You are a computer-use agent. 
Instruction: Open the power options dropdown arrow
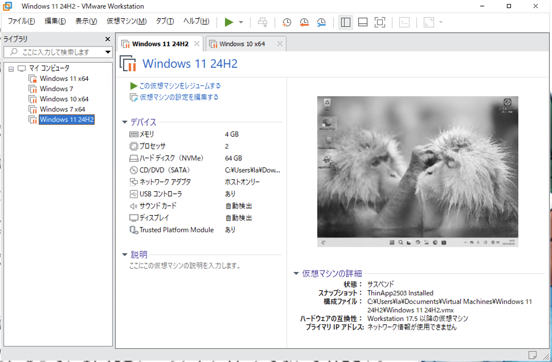pyautogui.click(x=241, y=22)
